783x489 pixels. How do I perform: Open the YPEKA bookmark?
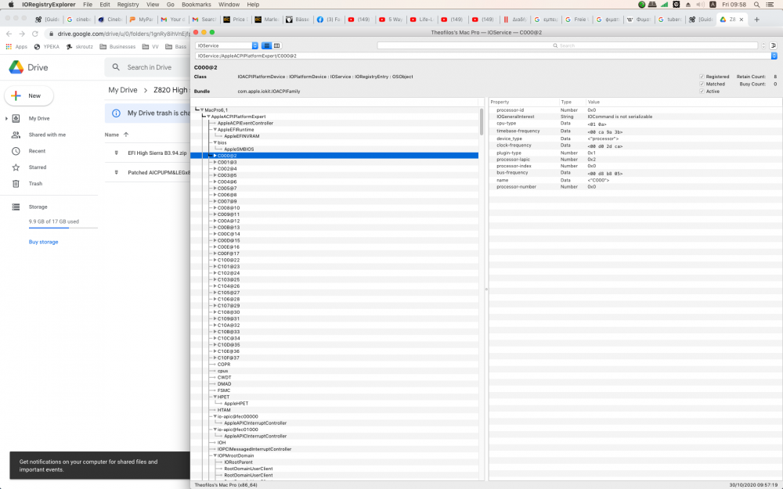click(46, 46)
